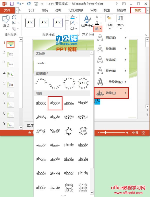Click the zoom out minus button

[98, 133]
